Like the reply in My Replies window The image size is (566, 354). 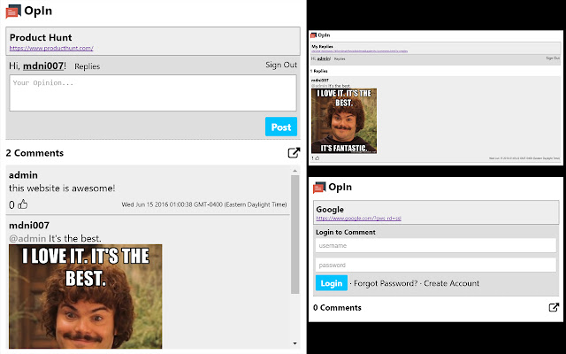[x=317, y=158]
